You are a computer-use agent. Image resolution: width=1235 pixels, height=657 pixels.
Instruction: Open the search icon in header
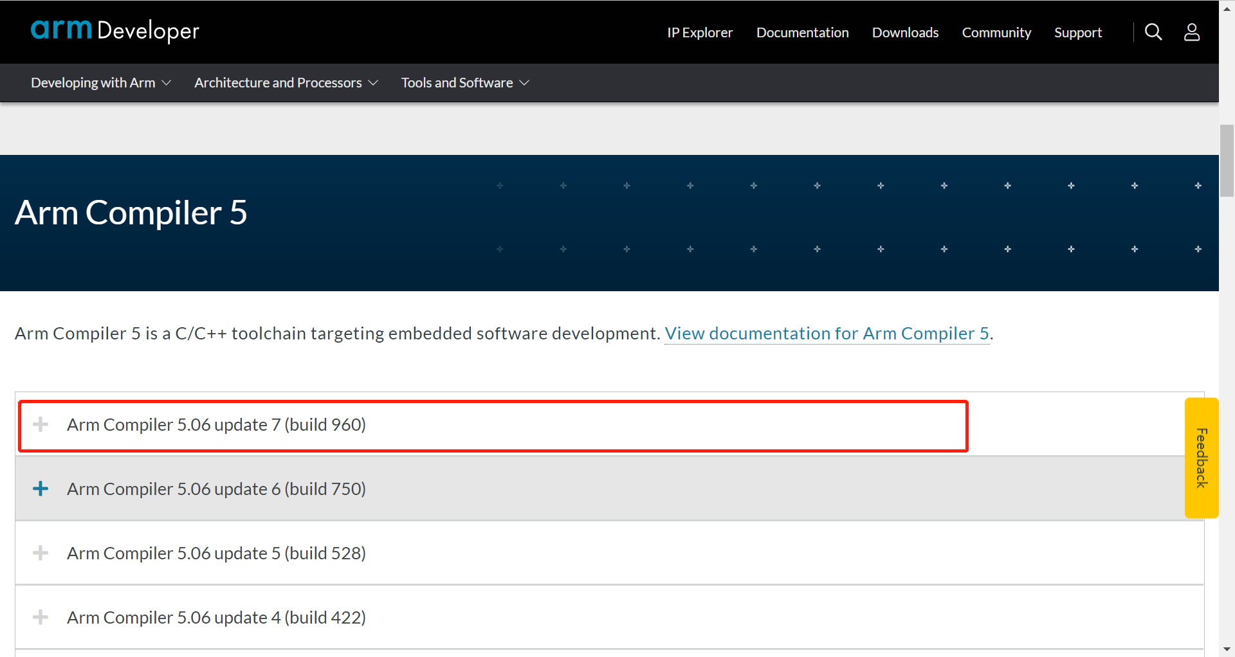click(1153, 32)
